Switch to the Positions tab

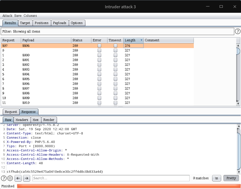(42, 23)
